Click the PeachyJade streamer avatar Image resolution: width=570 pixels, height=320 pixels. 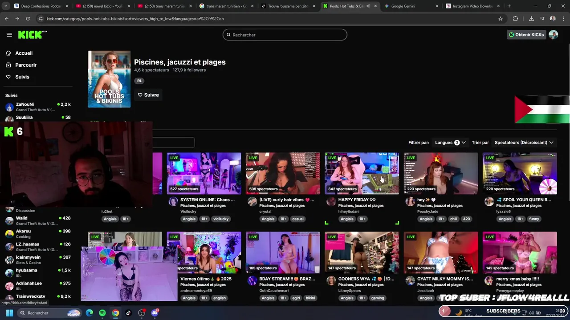click(x=410, y=202)
